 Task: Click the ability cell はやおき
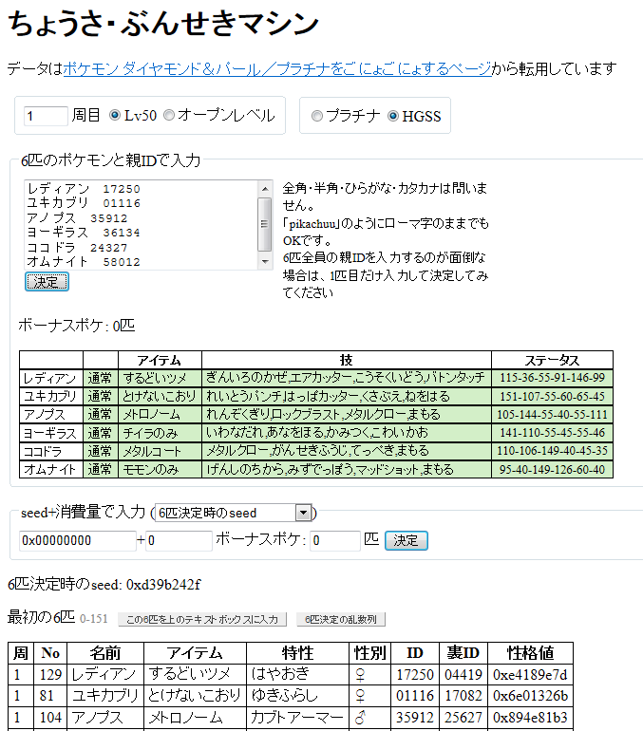tap(297, 675)
